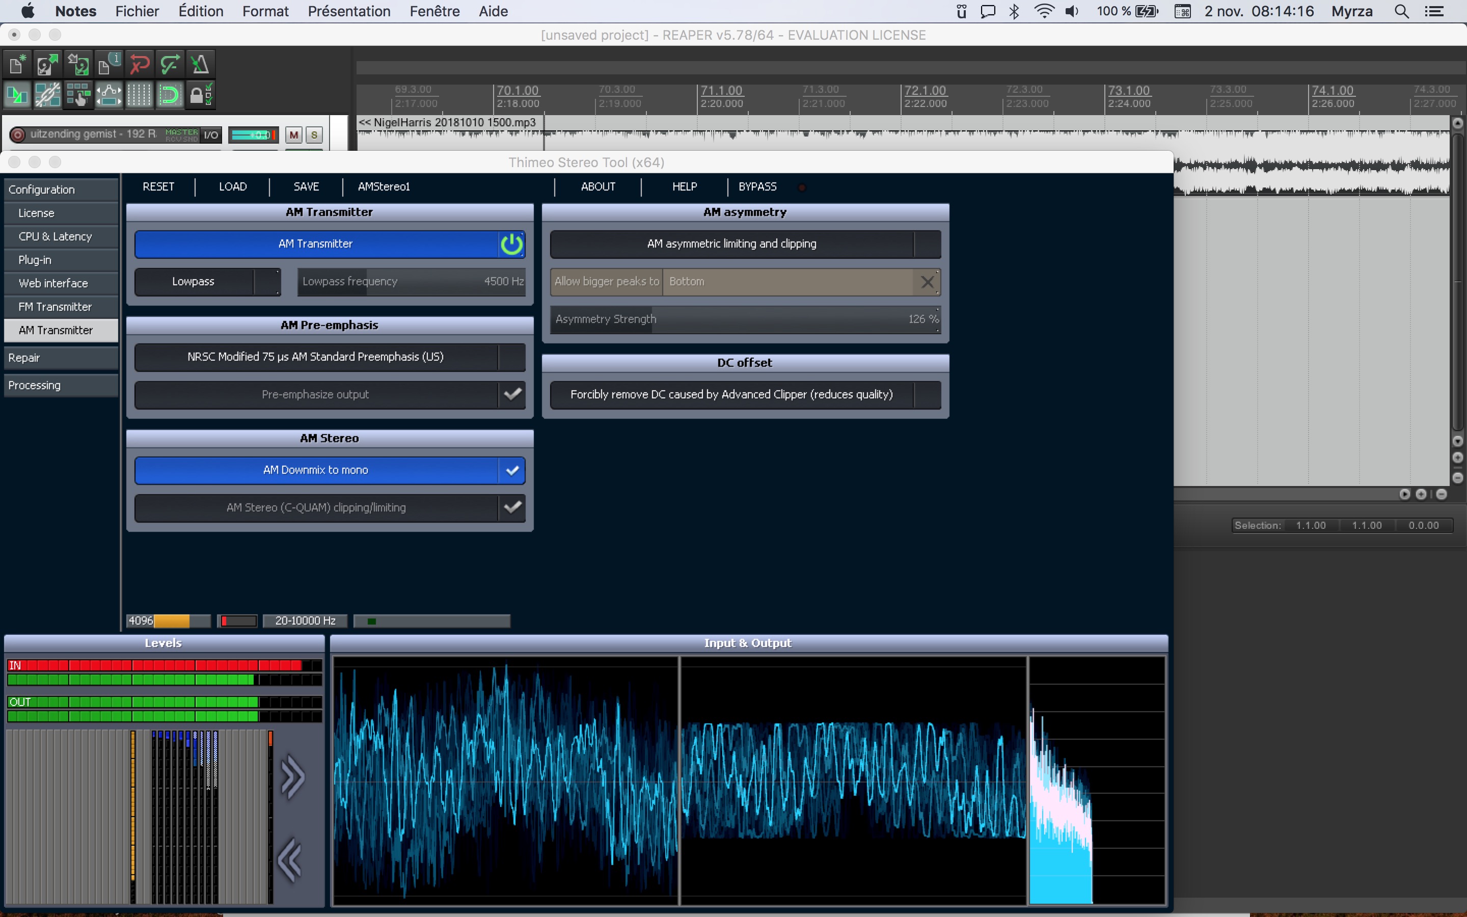Open REAPER Project settings info icon
The image size is (1467, 917).
[x=108, y=64]
